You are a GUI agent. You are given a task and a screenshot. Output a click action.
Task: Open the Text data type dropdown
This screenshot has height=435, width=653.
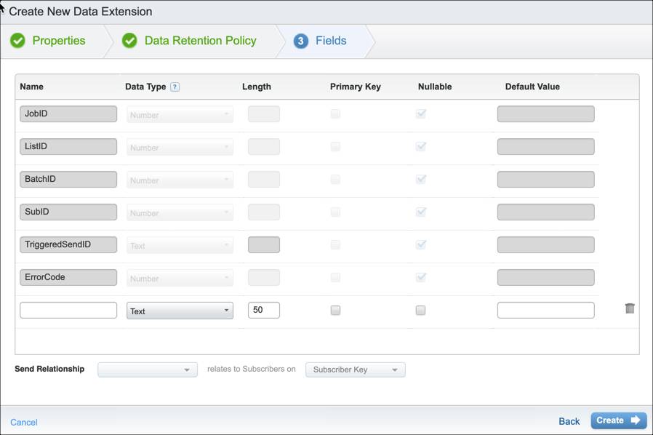pyautogui.click(x=180, y=311)
